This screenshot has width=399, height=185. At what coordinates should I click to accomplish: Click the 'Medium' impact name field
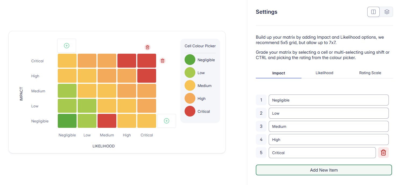pyautogui.click(x=329, y=126)
